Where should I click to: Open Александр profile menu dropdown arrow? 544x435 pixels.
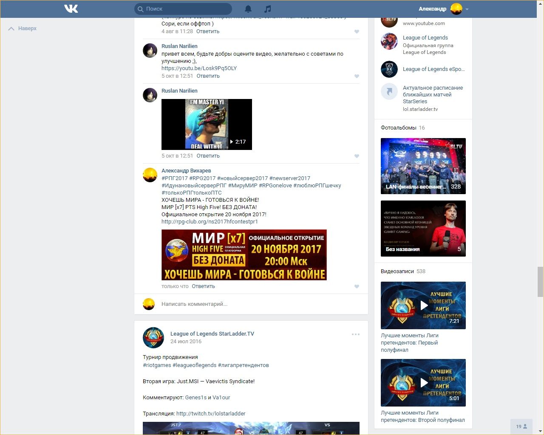pyautogui.click(x=467, y=9)
